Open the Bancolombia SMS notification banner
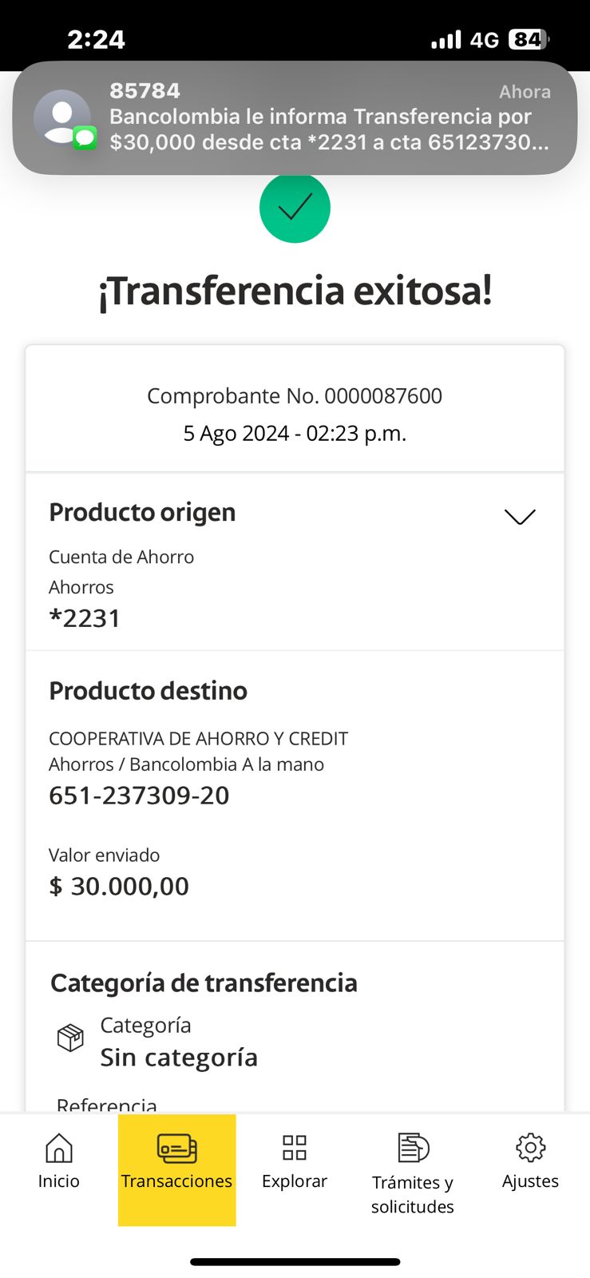The image size is (590, 1278). click(319, 117)
